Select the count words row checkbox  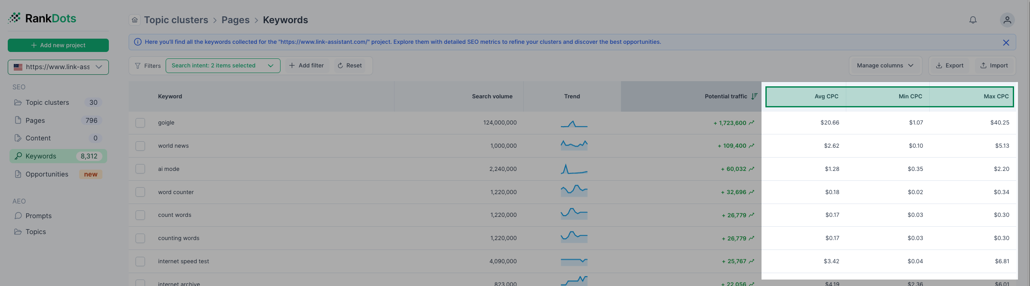[x=140, y=215]
